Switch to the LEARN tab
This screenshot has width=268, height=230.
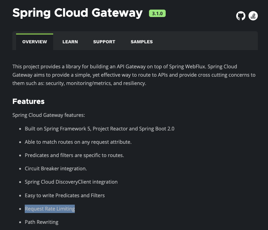pos(70,42)
